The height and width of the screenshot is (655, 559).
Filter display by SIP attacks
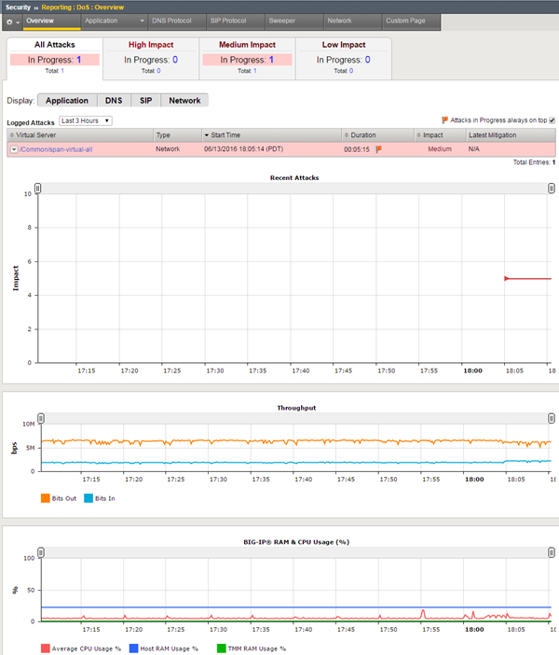pyautogui.click(x=144, y=100)
